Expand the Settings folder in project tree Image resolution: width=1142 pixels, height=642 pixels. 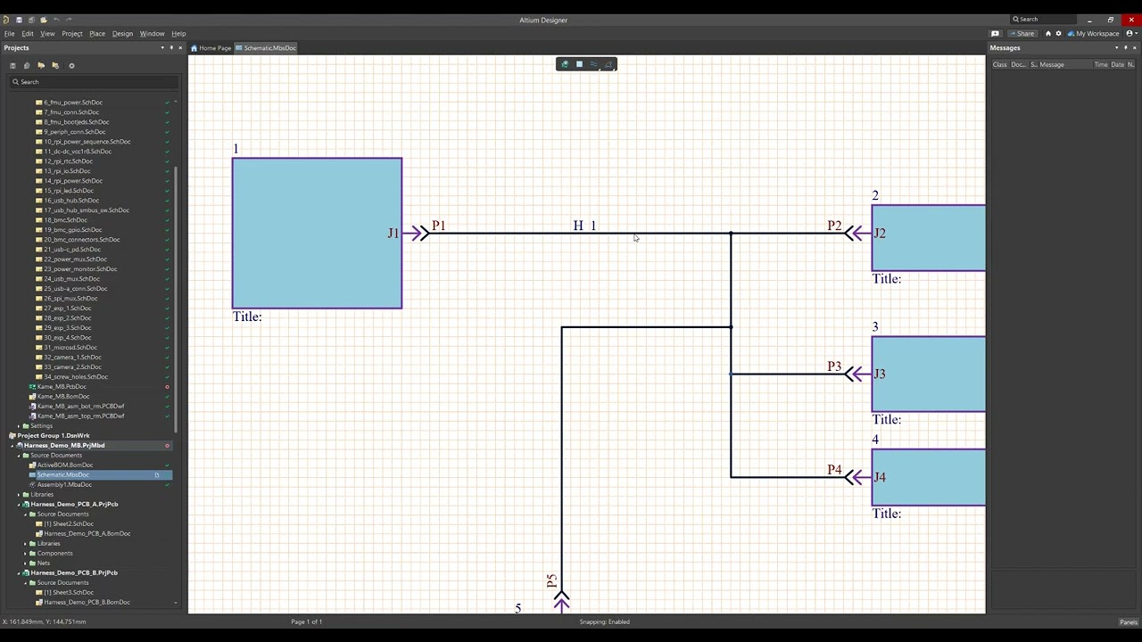click(19, 426)
